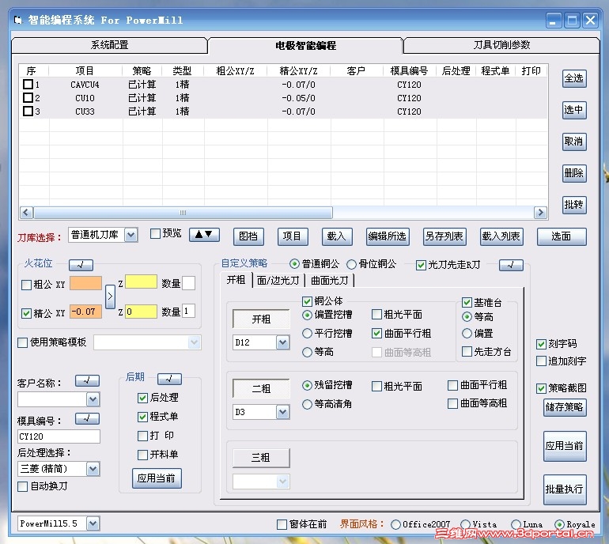This screenshot has height=544, width=609.
Task: Open the D12 tool dropdown for 开粗
Action: pyautogui.click(x=283, y=342)
